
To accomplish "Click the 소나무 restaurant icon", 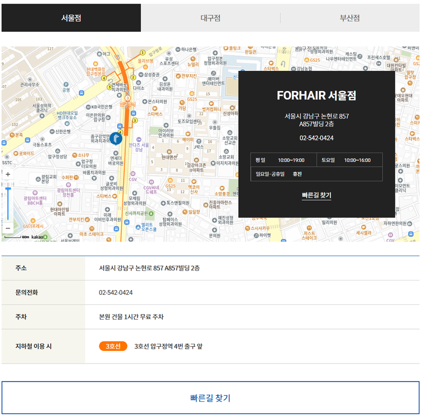I will [75, 155].
